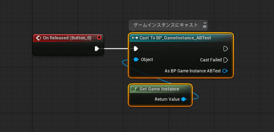Screen dimensions: 274x132
Task: Select the Get Game Instance node title
Action: (x=159, y=89)
